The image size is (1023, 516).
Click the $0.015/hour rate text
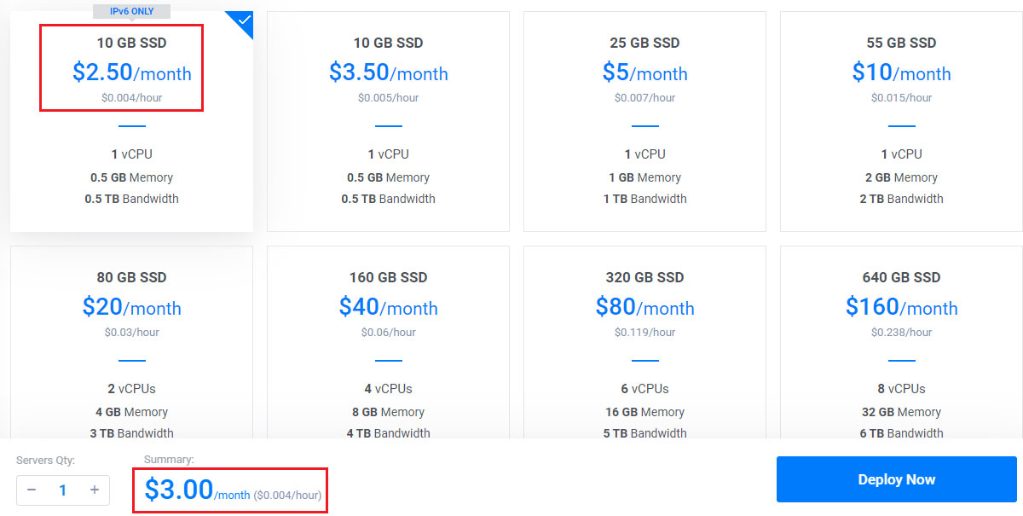(901, 98)
